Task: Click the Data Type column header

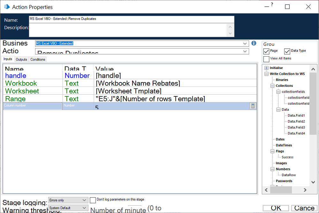Action: (78, 68)
